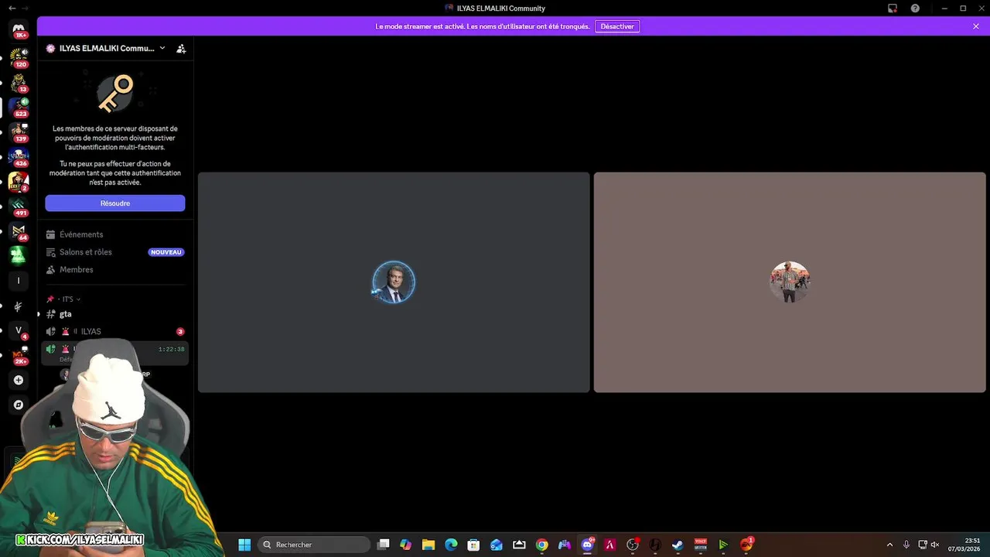Open the Discord inbox icon in title bar
The width and height of the screenshot is (990, 557).
893,9
